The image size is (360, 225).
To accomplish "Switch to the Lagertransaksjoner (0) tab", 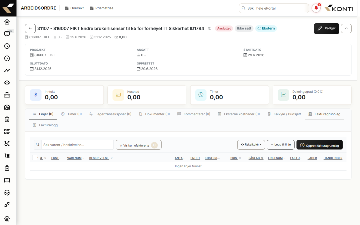I will pyautogui.click(x=110, y=114).
